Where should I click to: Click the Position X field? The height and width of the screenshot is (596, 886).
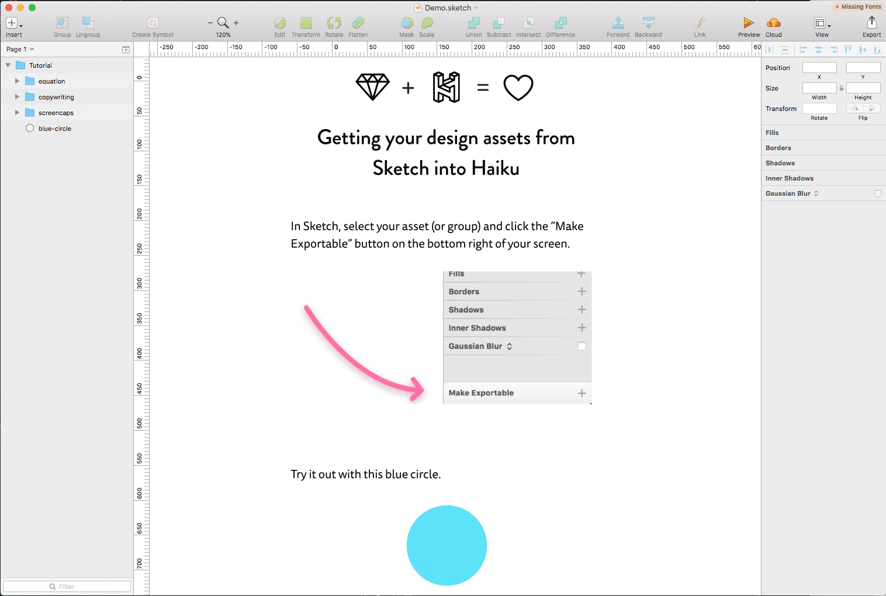pyautogui.click(x=819, y=68)
